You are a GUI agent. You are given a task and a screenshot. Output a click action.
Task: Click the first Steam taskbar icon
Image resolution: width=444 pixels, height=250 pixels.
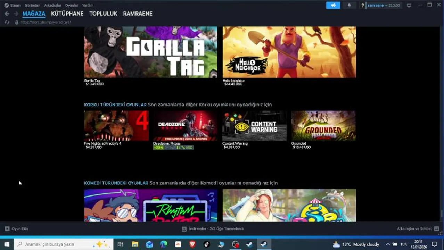pos(249,244)
